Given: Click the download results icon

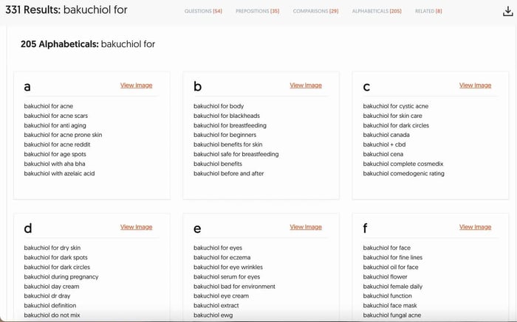Looking at the screenshot, I should tap(507, 11).
